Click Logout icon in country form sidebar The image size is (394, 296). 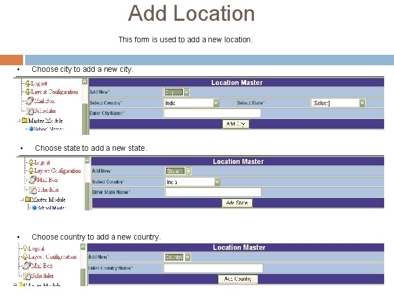coord(25,248)
